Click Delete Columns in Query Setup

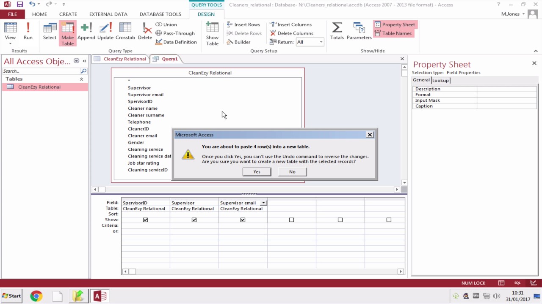coord(292,33)
